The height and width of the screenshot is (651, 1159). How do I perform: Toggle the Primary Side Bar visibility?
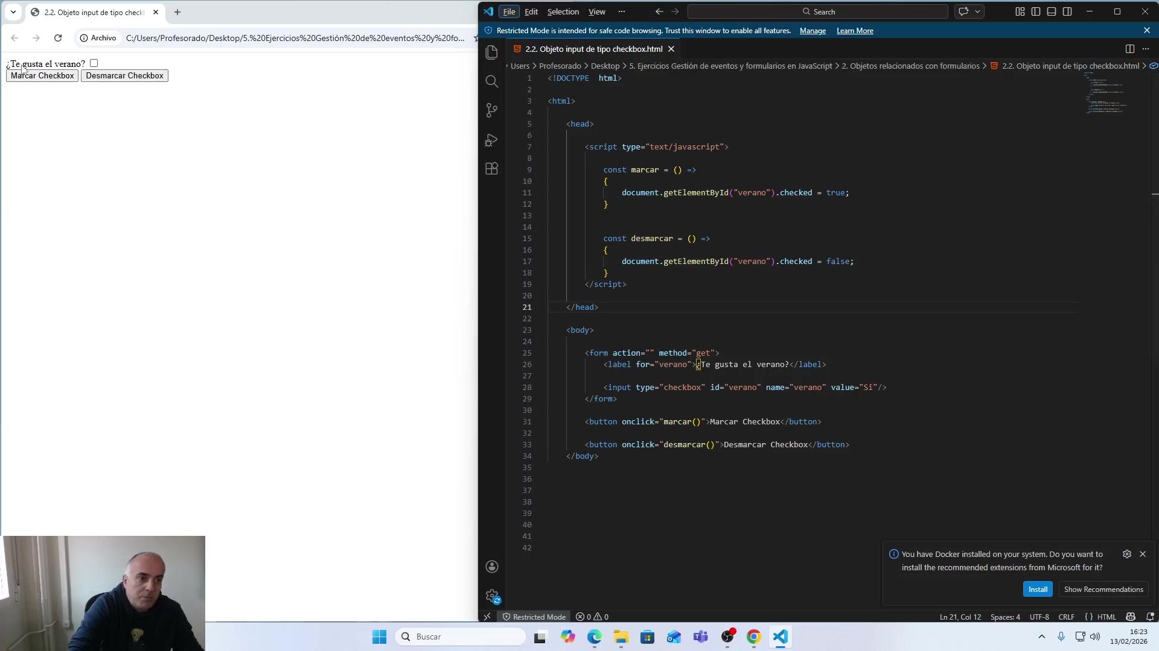coord(1036,11)
